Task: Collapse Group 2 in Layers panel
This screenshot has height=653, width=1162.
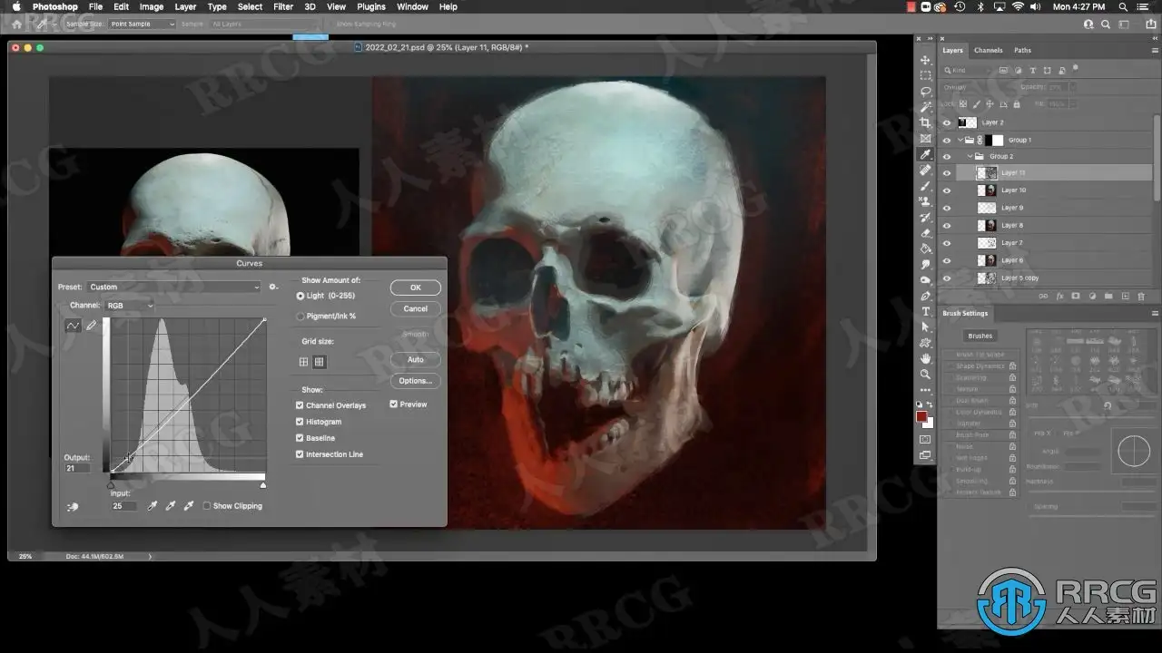Action: point(970,156)
